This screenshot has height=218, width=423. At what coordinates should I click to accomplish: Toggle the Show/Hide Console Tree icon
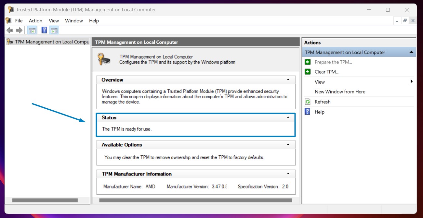pyautogui.click(x=32, y=30)
